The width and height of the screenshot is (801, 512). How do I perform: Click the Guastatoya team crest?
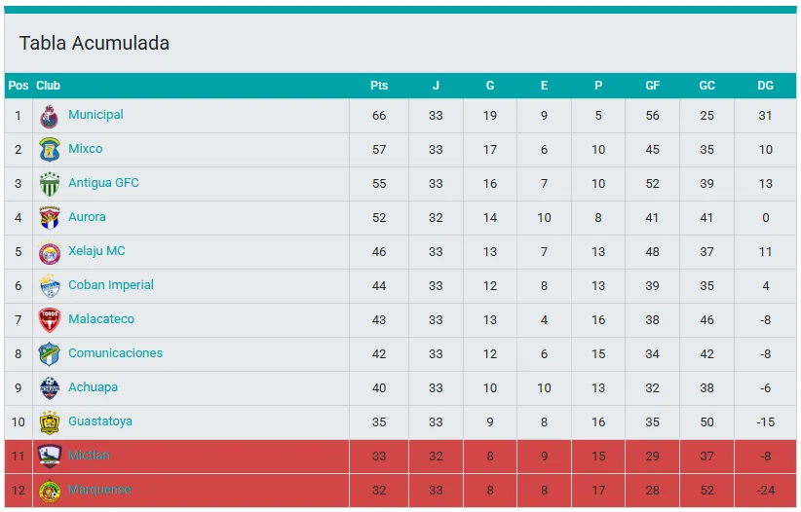point(50,422)
